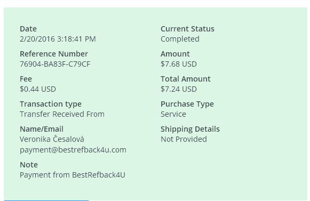
Task: Select the $7.24 USD total amount
Action: [x=179, y=89]
